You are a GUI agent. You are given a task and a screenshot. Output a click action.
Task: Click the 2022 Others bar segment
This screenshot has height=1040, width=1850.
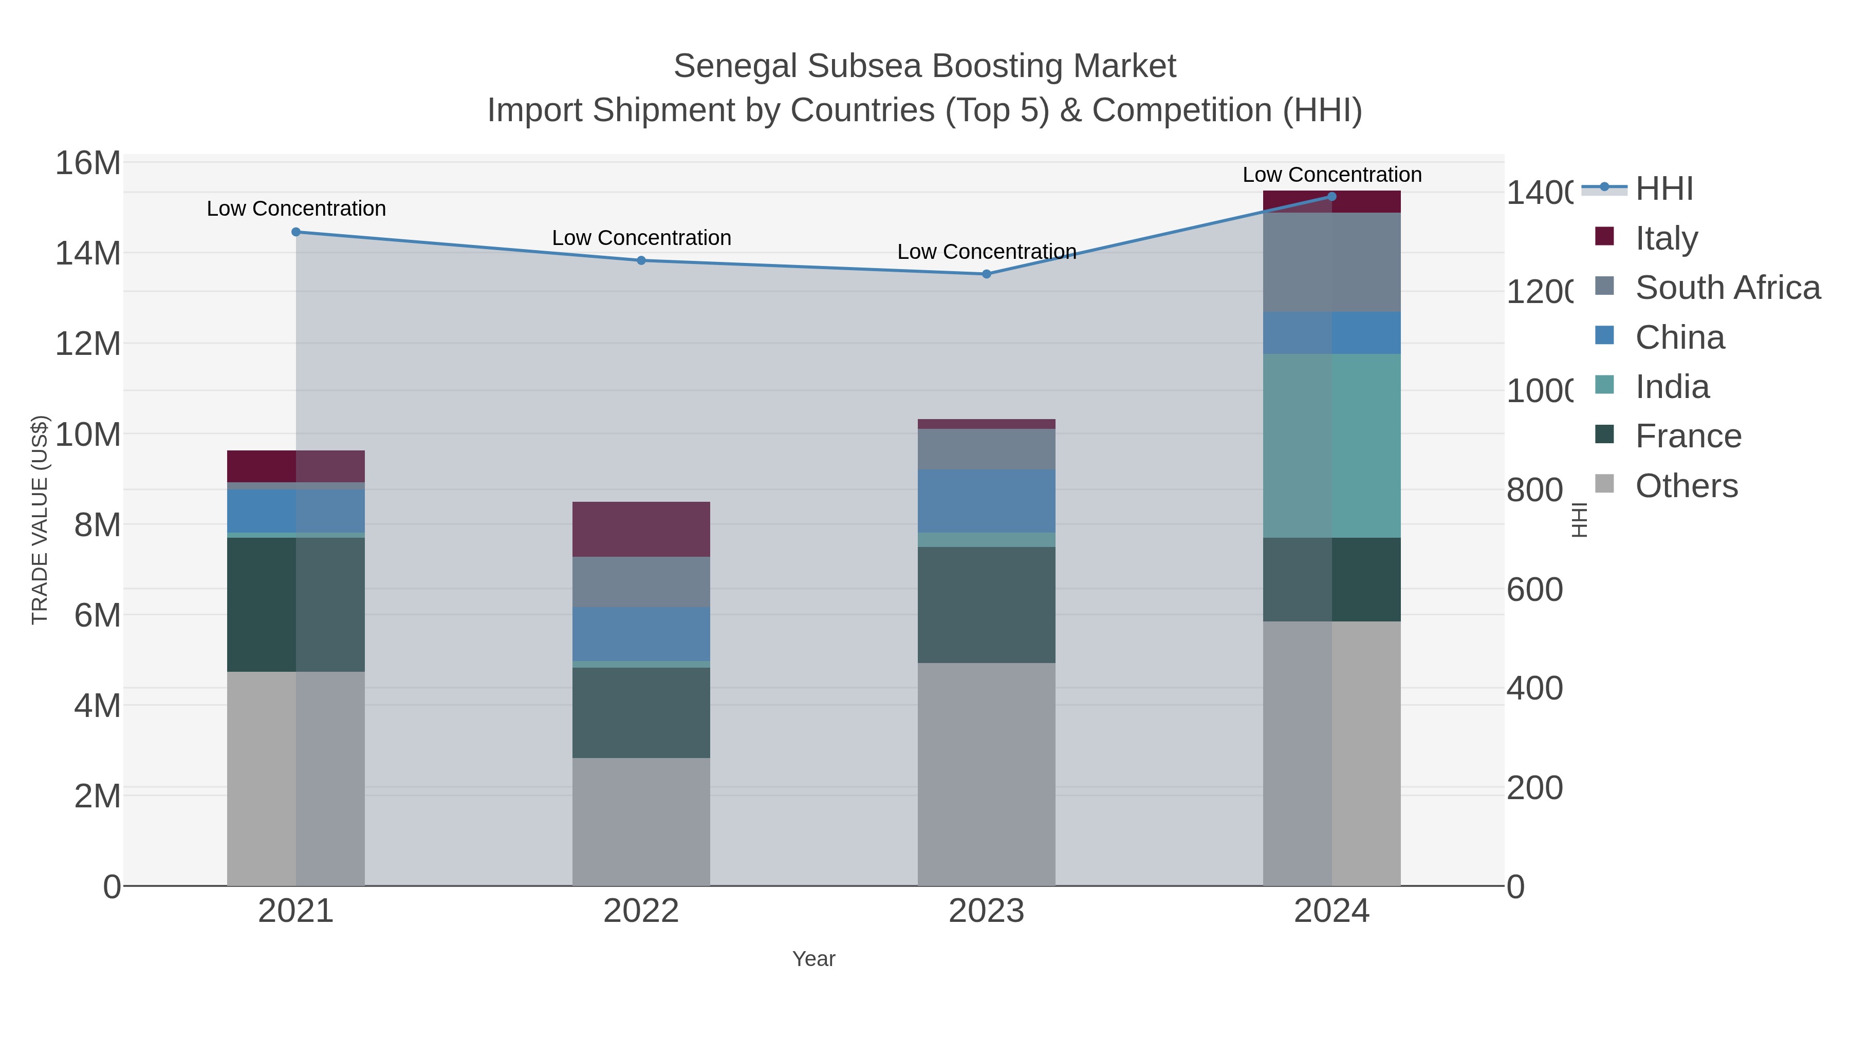(641, 822)
